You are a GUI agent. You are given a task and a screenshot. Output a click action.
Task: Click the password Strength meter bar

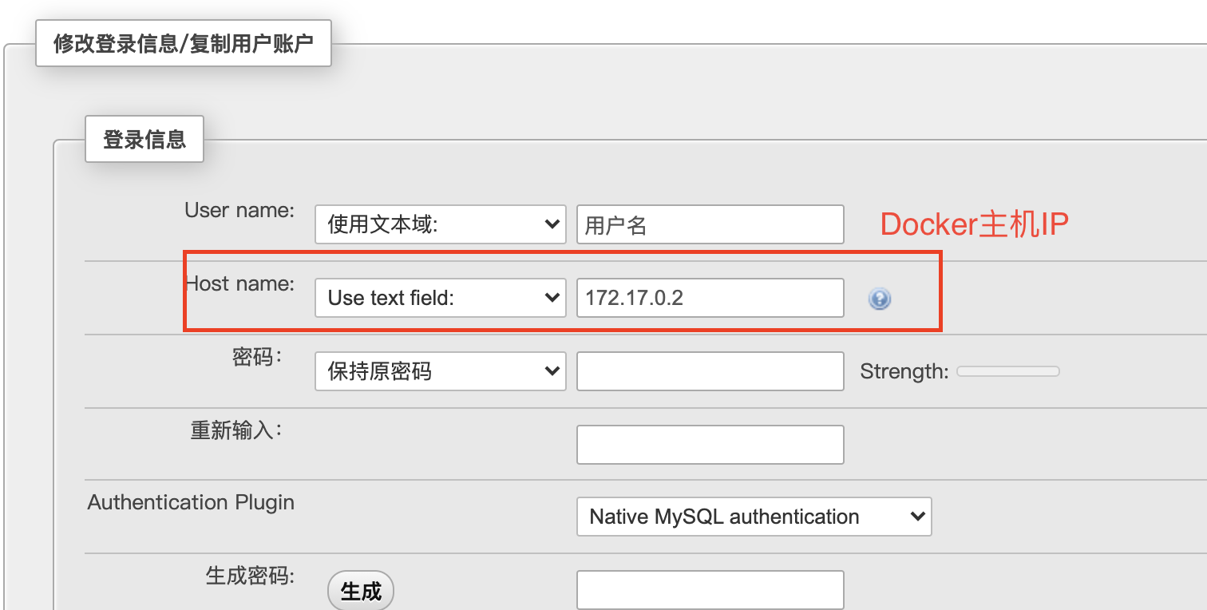click(1007, 371)
